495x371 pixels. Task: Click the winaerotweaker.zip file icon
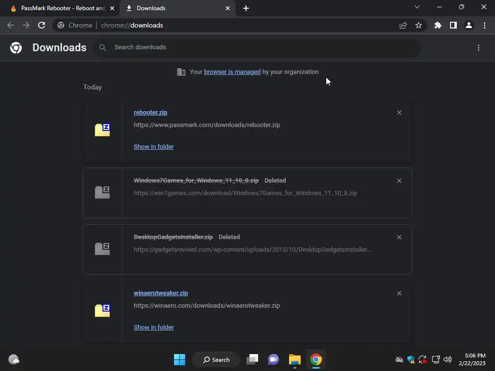102,311
